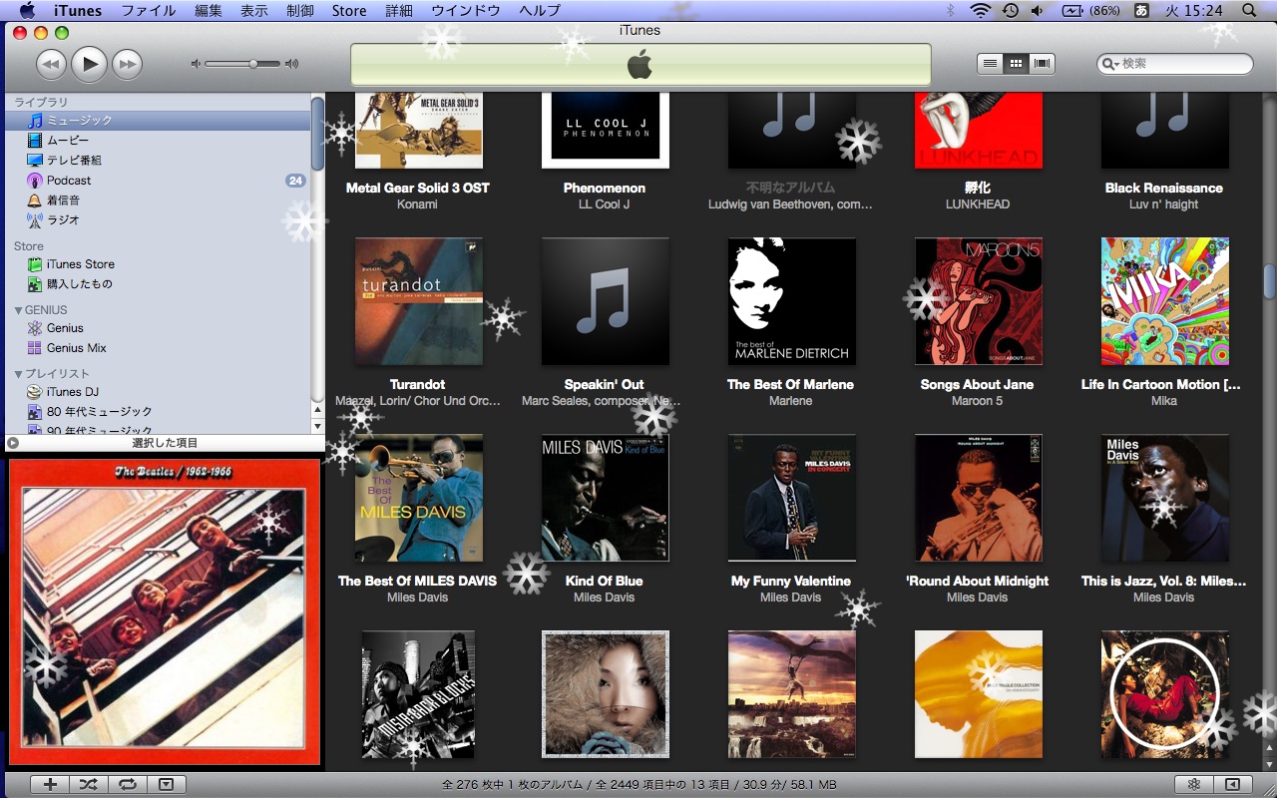Click the Metal Gear Solid 3 OST title
The width and height of the screenshot is (1277, 798).
pos(417,188)
